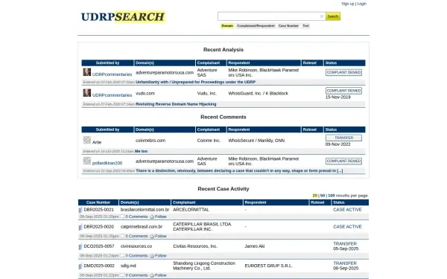The width and height of the screenshot is (447, 279).
Task: Open the 'Me too' comment link
Action: tap(141, 151)
